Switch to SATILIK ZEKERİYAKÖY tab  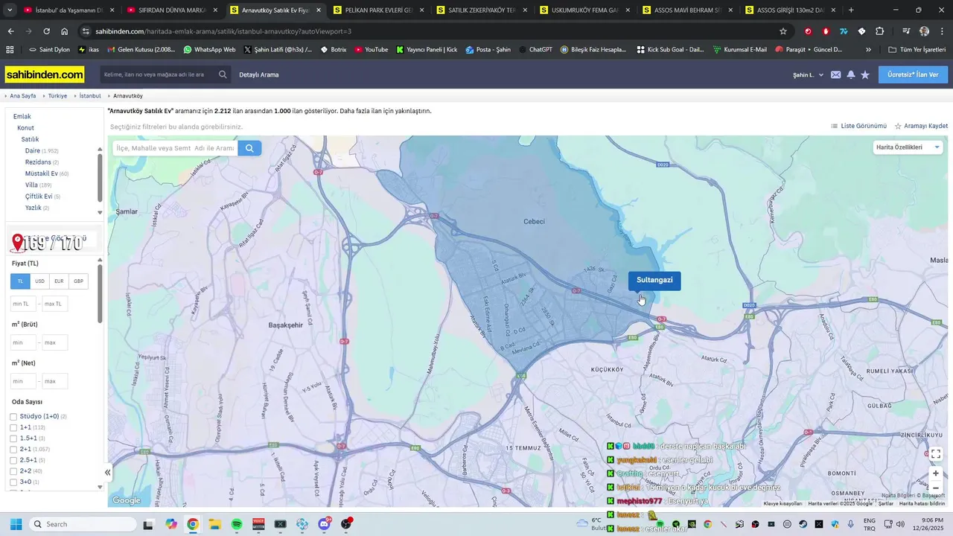pos(482,10)
